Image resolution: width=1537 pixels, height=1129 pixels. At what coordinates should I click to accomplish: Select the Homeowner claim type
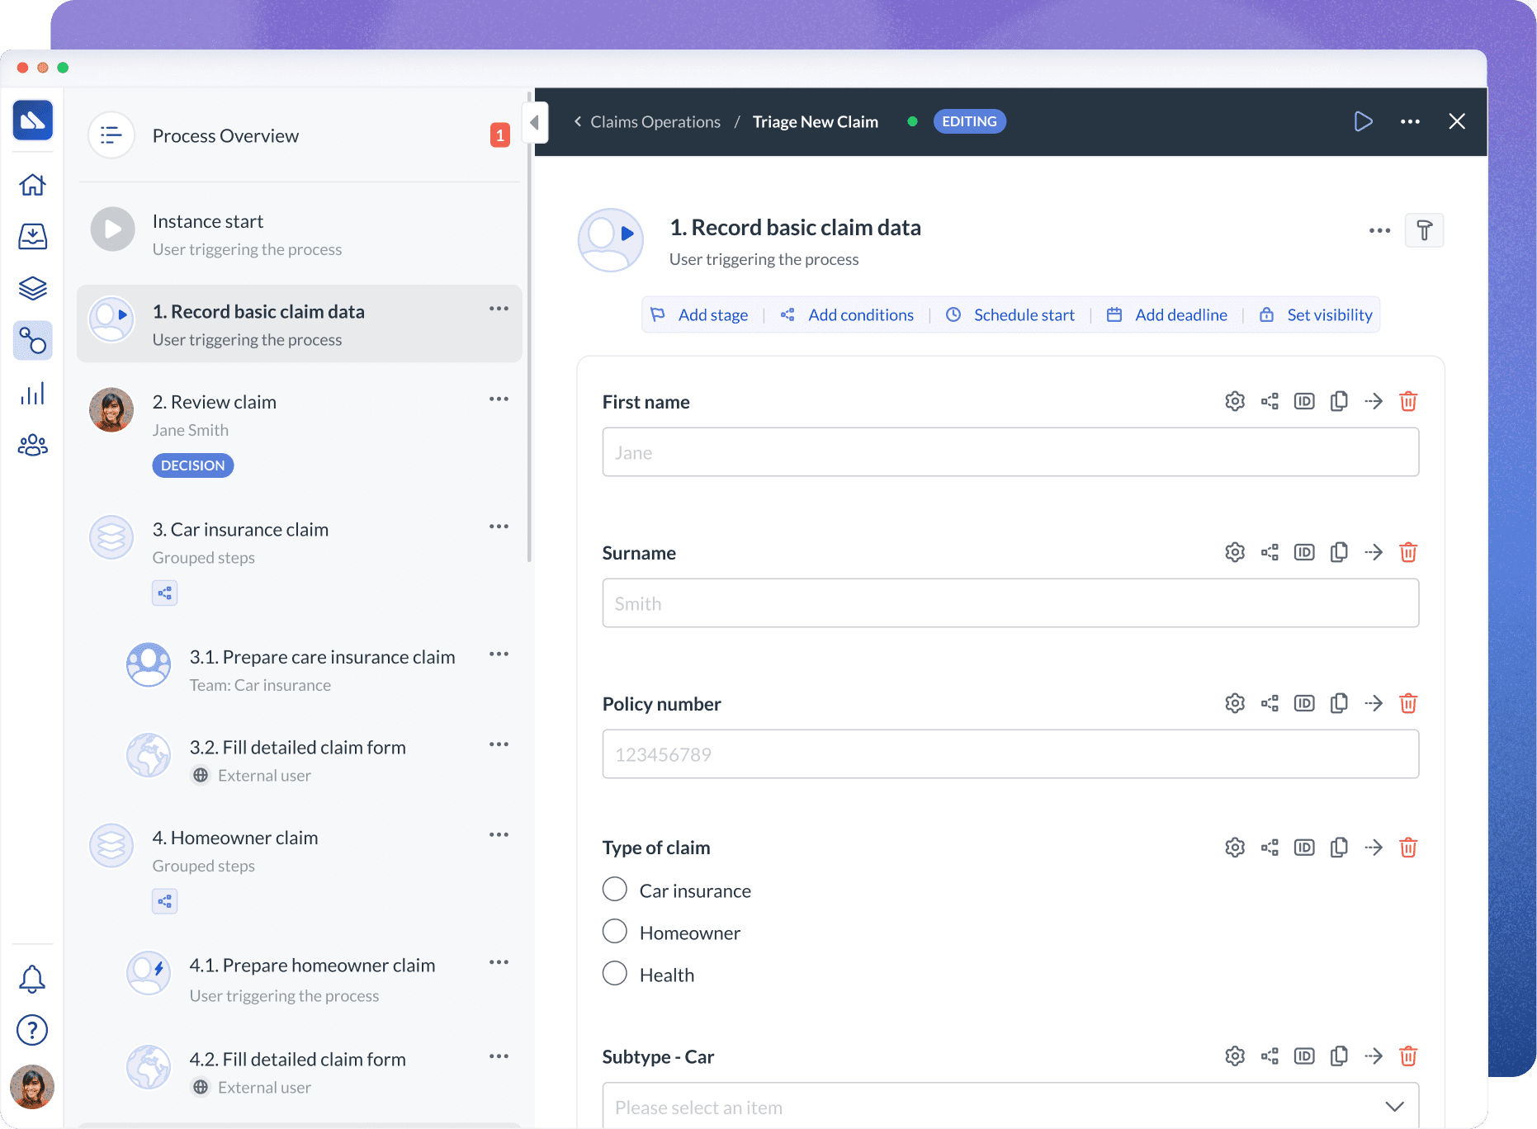(615, 931)
